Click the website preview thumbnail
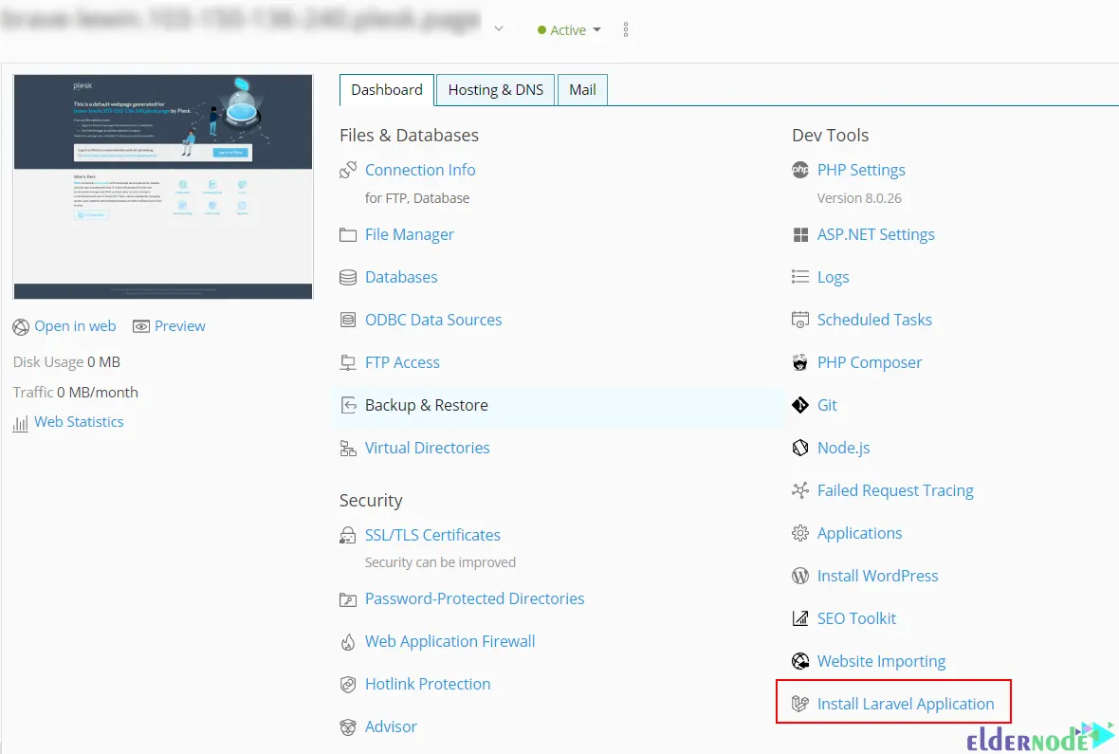1119x754 pixels. pos(163,186)
